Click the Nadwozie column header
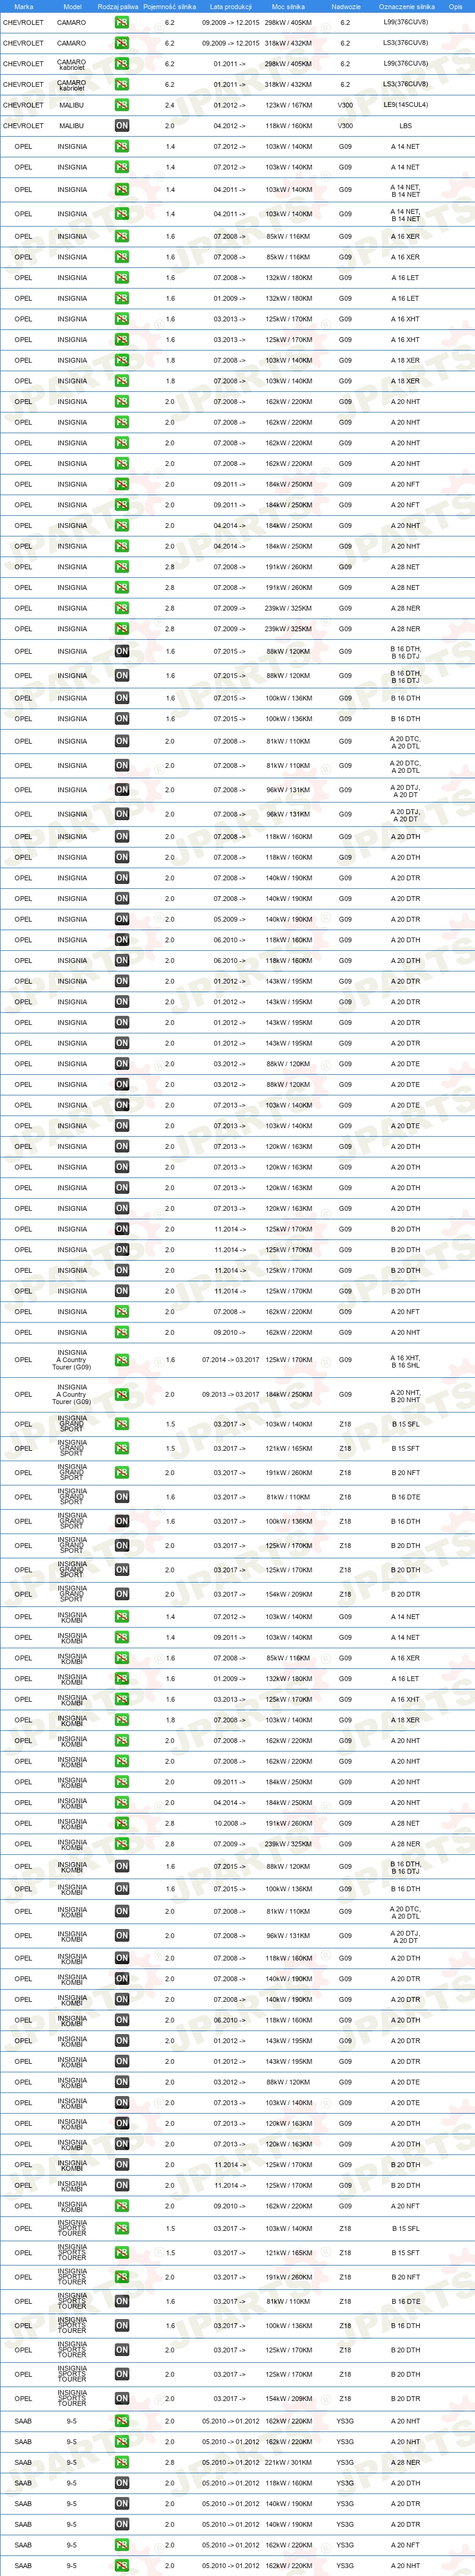 click(345, 6)
